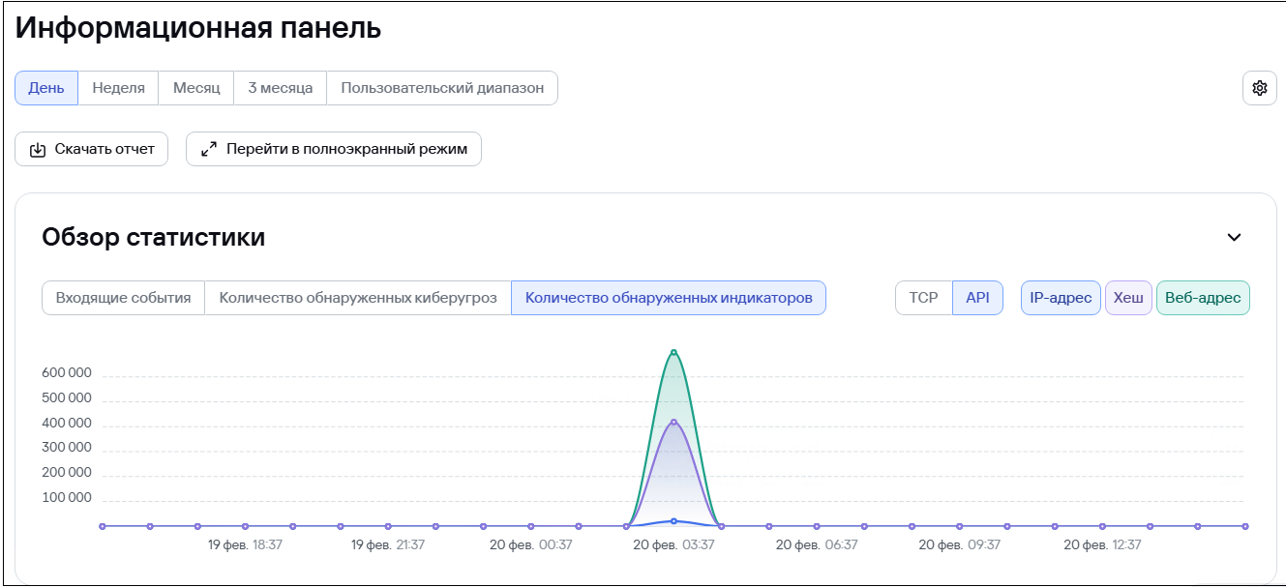Screen dimensions: 1286x587
Task: Click 20 фев. 00:37 axis label
Action: (530, 545)
